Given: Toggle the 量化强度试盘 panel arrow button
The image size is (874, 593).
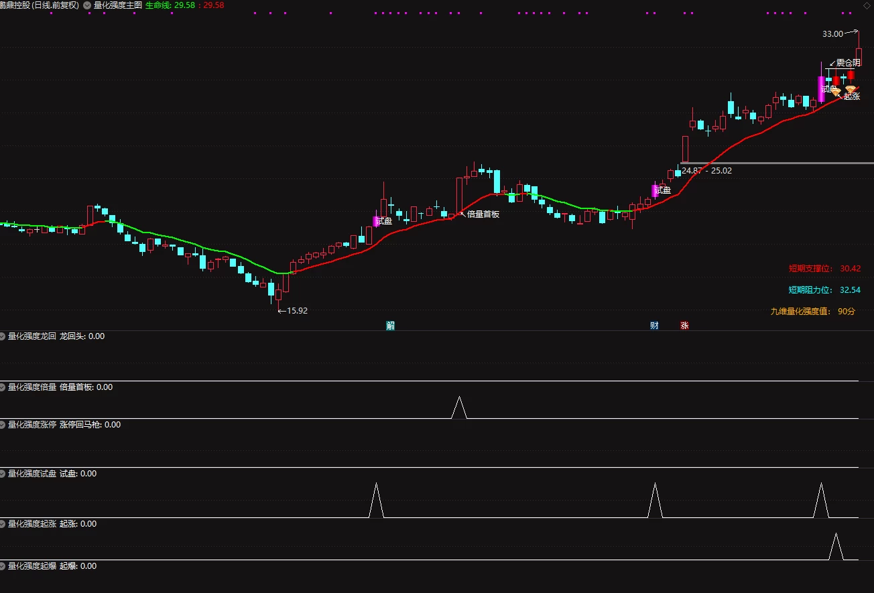Looking at the screenshot, I should coord(3,474).
